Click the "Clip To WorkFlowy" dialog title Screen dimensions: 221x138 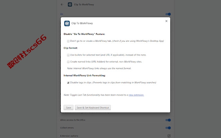pyautogui.click(x=82, y=23)
